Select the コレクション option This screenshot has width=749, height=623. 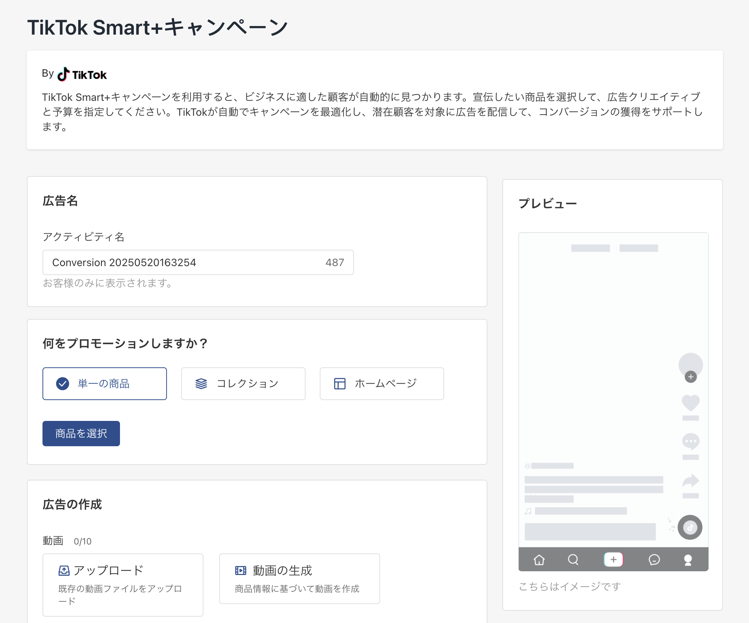(x=243, y=384)
